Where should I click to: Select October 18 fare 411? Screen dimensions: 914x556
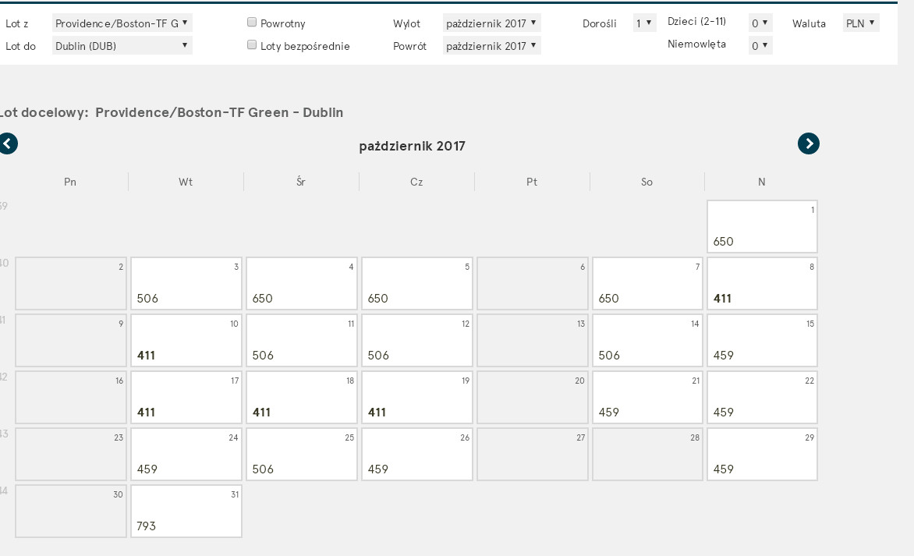(301, 398)
